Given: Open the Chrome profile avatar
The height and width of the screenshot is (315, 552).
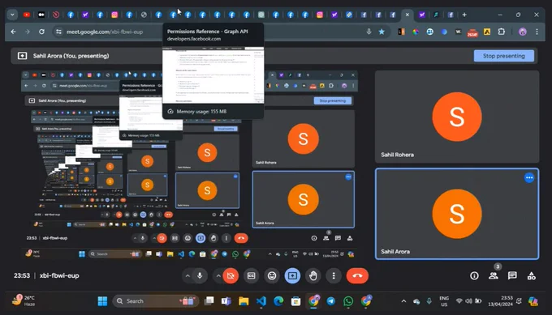Looking at the screenshot, I should point(523,32).
